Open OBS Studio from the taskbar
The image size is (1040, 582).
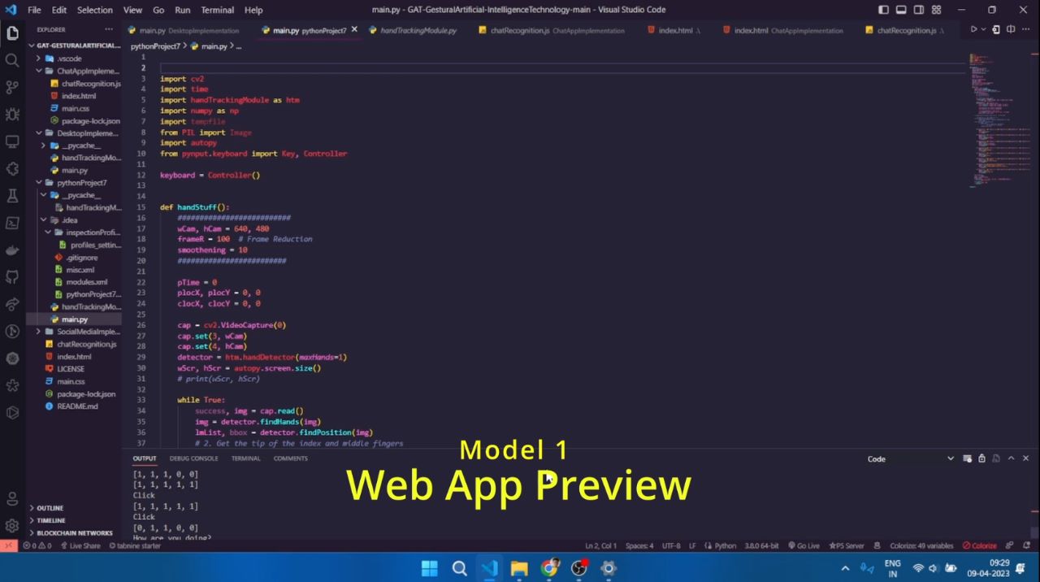(x=579, y=567)
